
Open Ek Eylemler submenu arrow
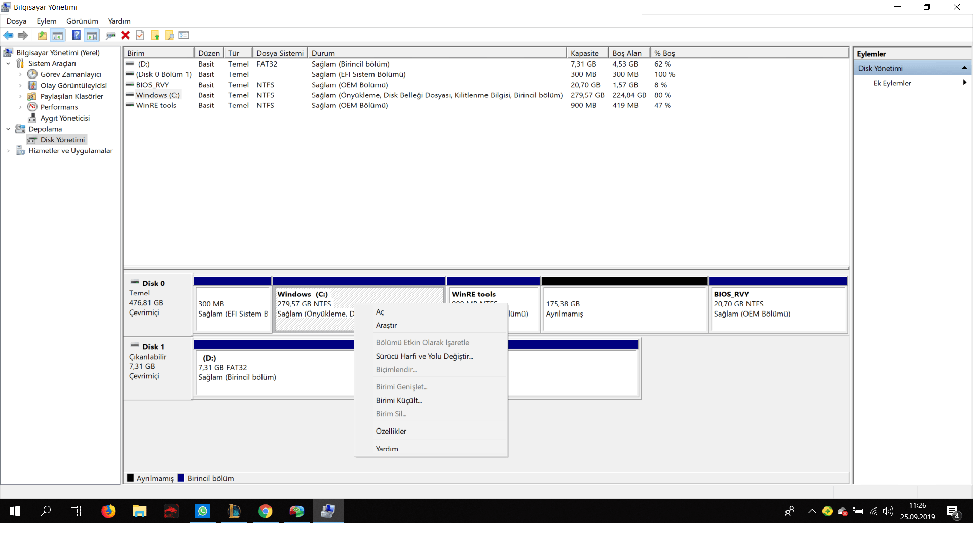[x=964, y=83]
